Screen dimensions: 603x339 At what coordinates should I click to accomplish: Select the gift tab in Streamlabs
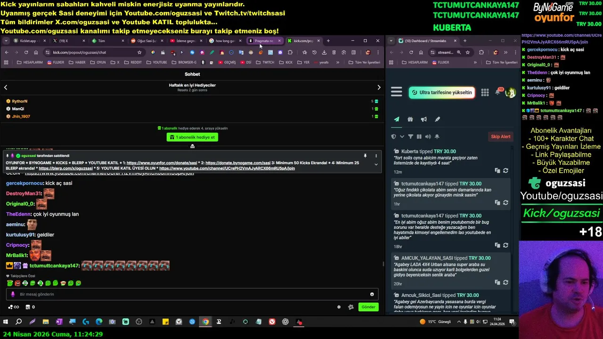click(410, 119)
